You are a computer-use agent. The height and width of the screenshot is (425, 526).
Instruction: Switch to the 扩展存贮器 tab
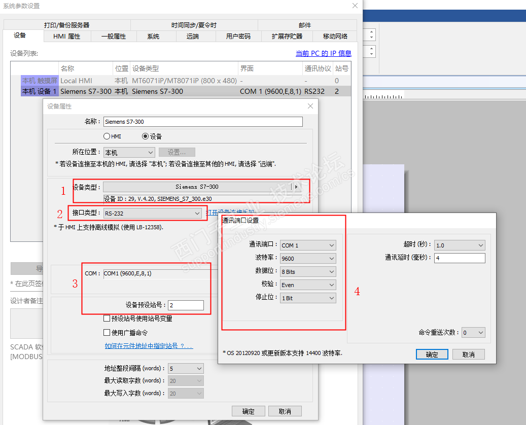coord(287,36)
